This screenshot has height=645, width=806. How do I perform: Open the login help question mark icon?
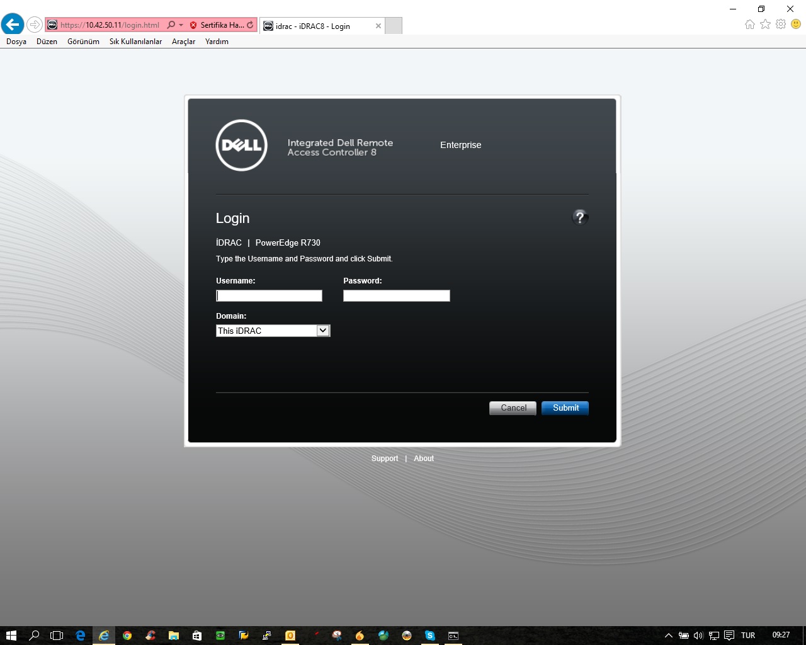click(x=580, y=217)
